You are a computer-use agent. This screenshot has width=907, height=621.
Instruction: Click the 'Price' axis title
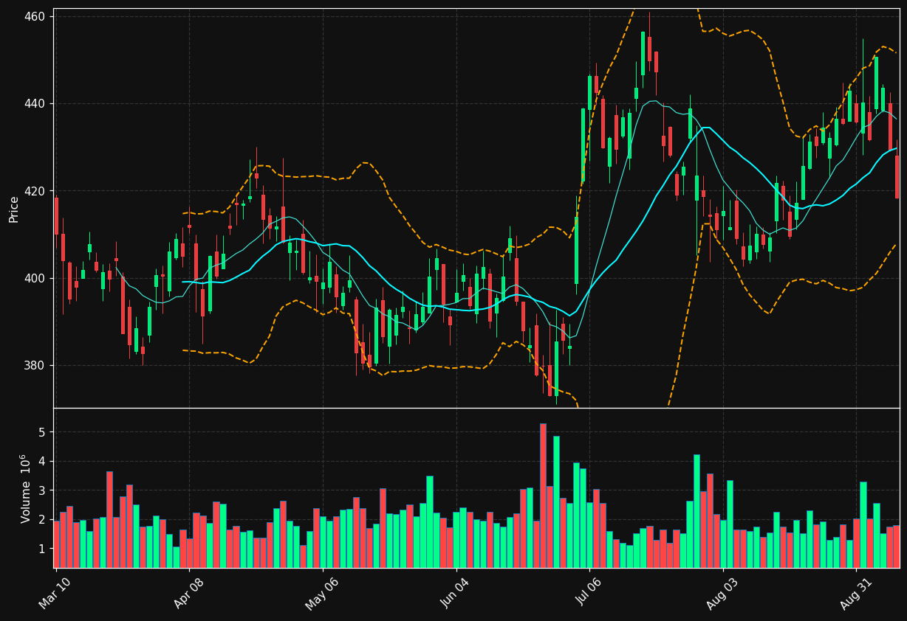[14, 209]
